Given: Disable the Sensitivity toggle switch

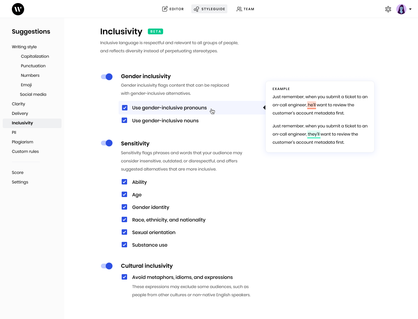Looking at the screenshot, I should click(x=107, y=143).
